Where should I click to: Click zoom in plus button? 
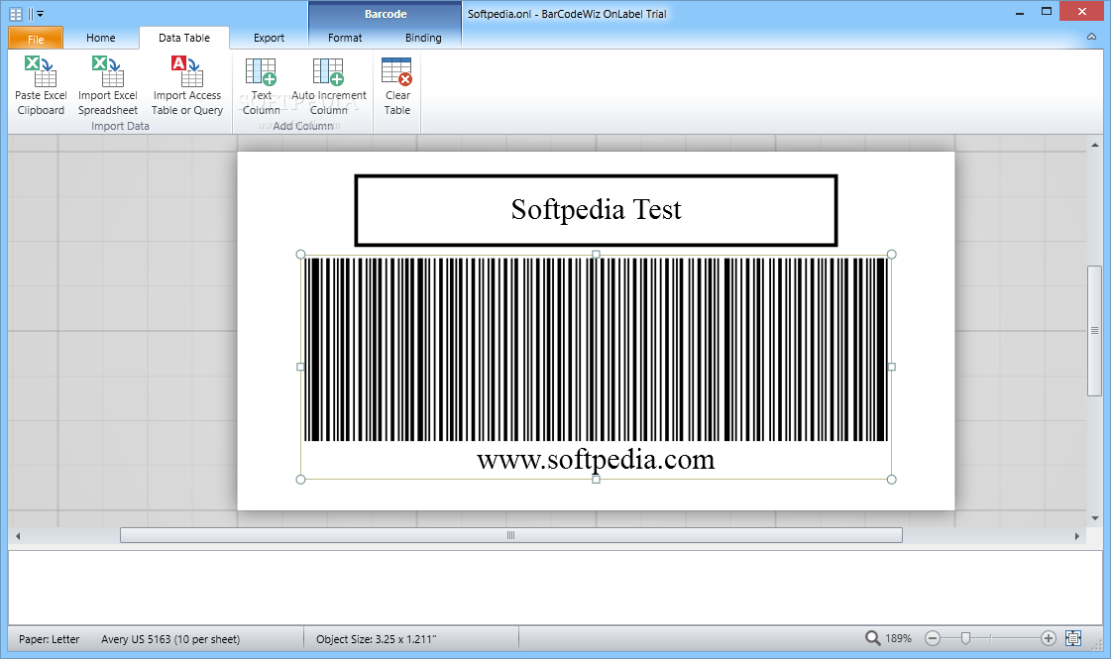(x=1049, y=638)
